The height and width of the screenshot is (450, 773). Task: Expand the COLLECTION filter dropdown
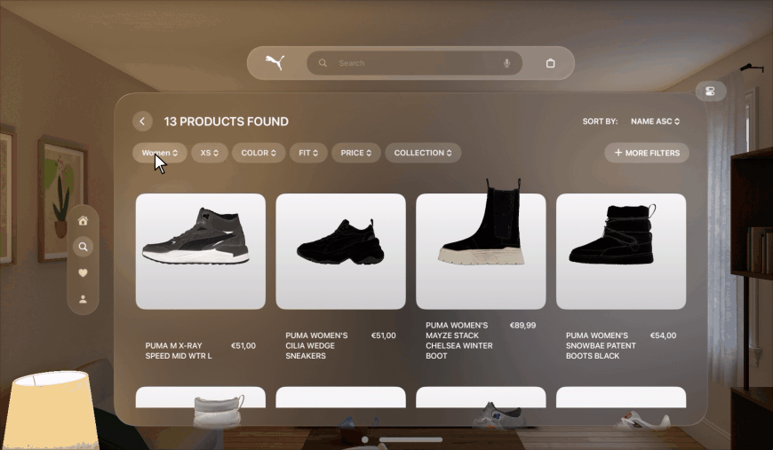(423, 153)
